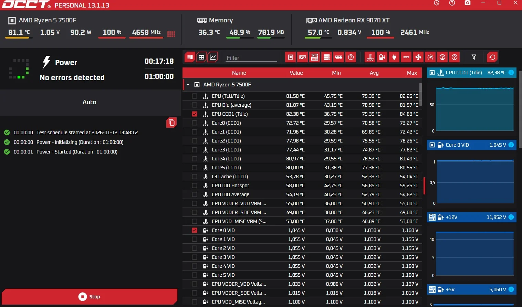Select the AMD Ryzen 5 7500F summary header

click(x=42, y=20)
